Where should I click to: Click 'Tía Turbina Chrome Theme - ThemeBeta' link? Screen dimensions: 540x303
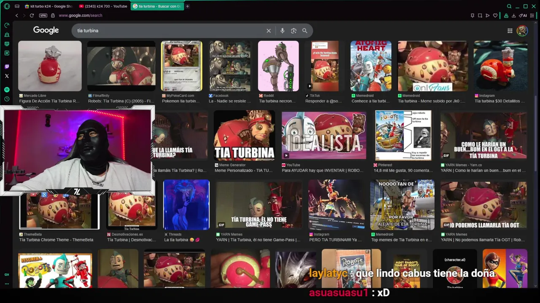[56, 240]
